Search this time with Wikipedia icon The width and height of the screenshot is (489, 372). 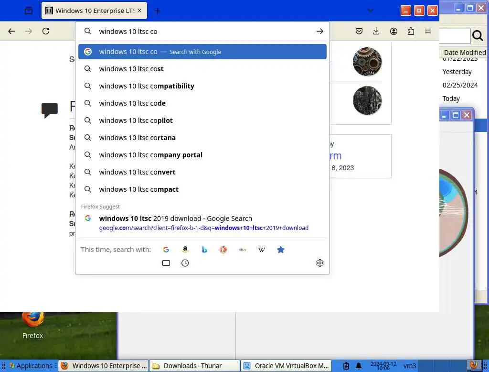pos(262,250)
